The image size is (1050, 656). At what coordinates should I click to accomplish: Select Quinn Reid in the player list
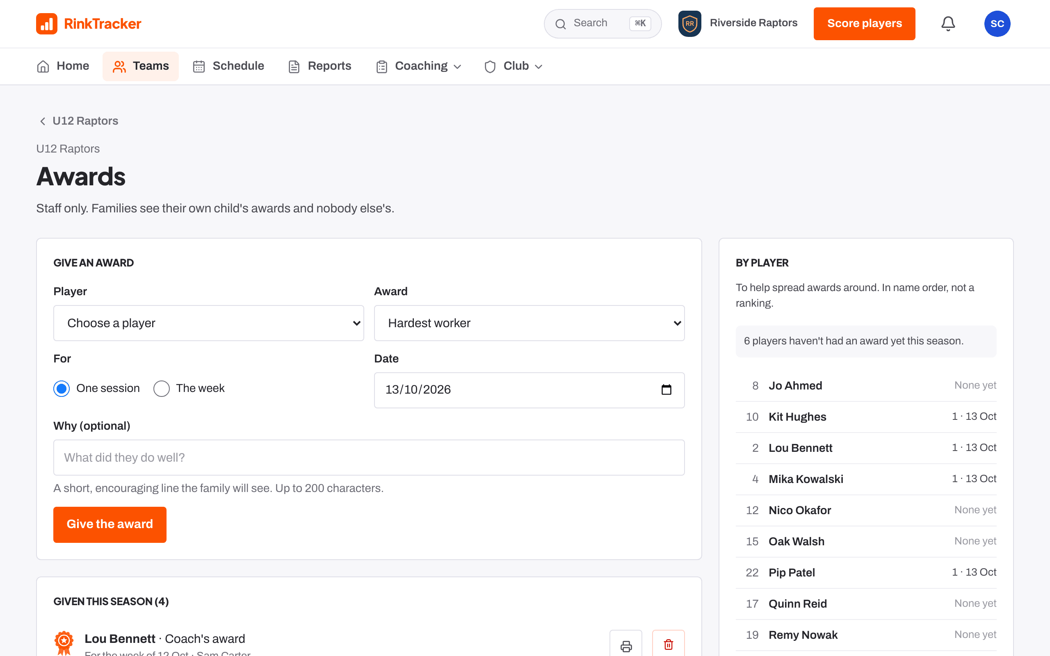coord(865,604)
